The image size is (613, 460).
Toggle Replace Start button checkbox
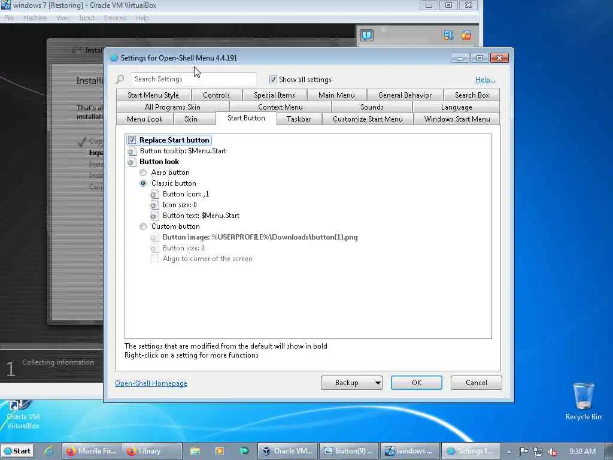click(132, 140)
